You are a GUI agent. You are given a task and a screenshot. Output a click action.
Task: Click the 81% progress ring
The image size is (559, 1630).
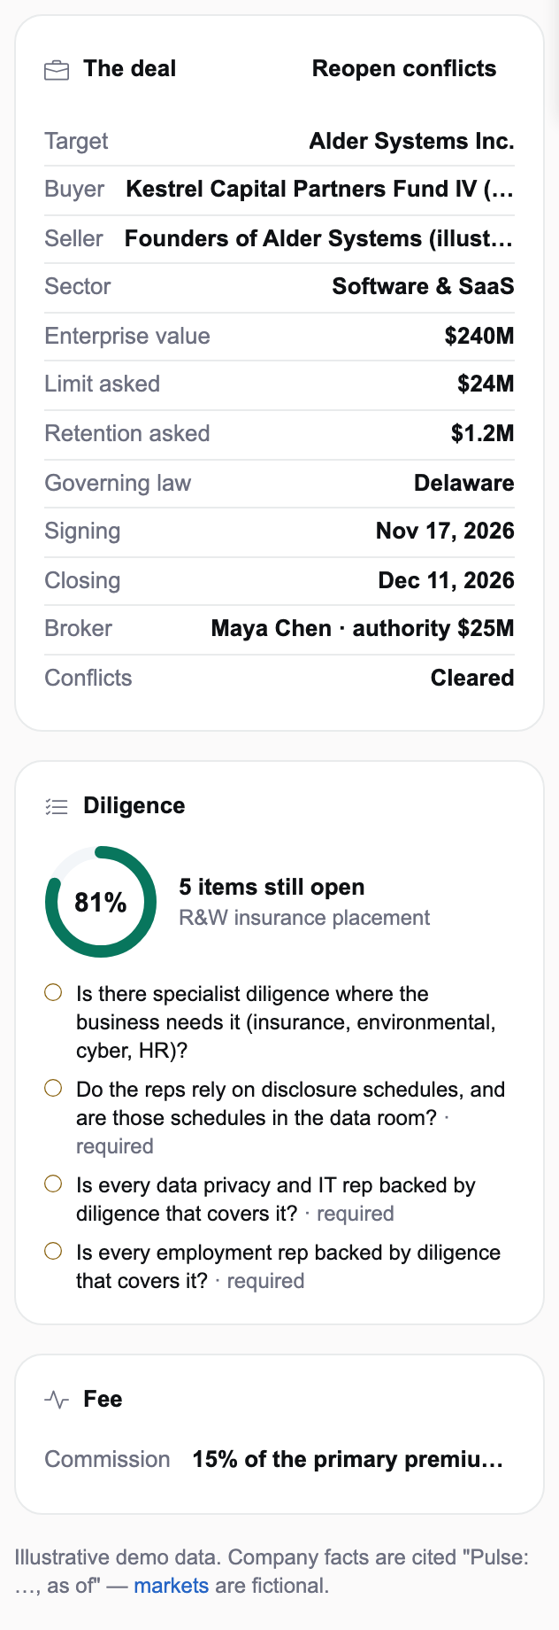[x=101, y=902]
